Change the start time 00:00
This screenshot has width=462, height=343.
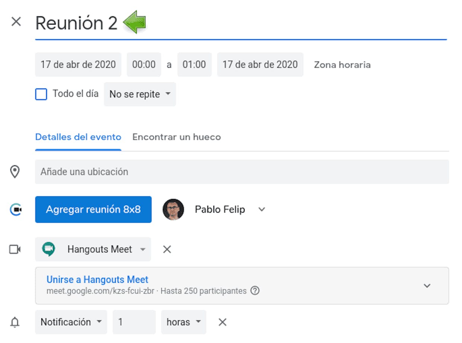tap(144, 65)
